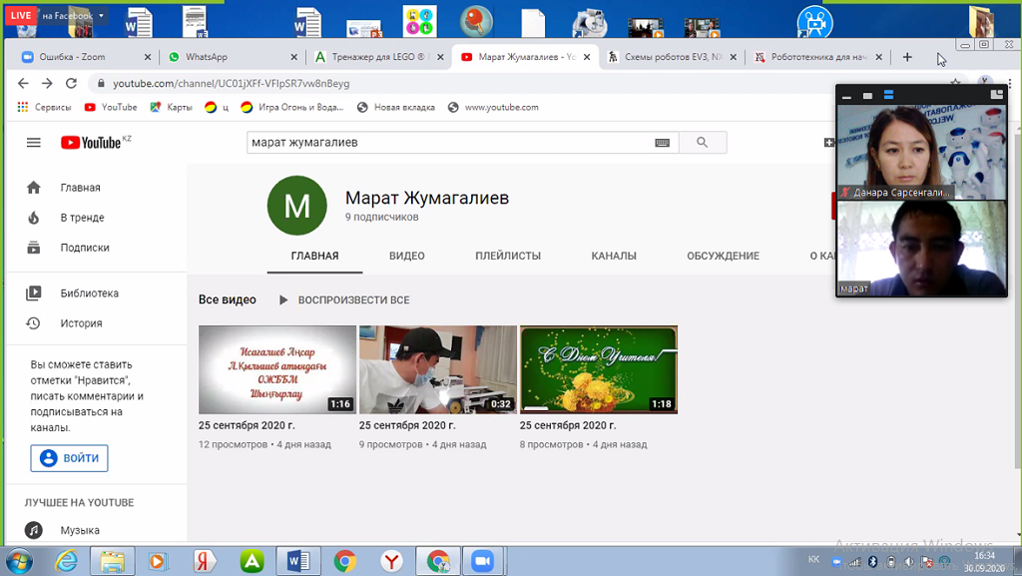Click the ВОЙТИ sign-in button
Screen dimensions: 1022x576
point(69,458)
